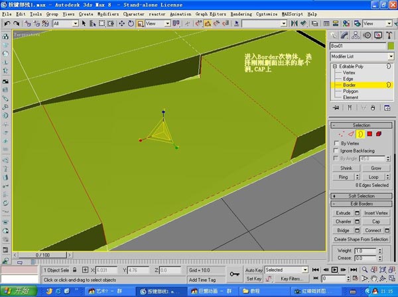
Task: Choose the Select and Move tool
Action: click(x=121, y=24)
